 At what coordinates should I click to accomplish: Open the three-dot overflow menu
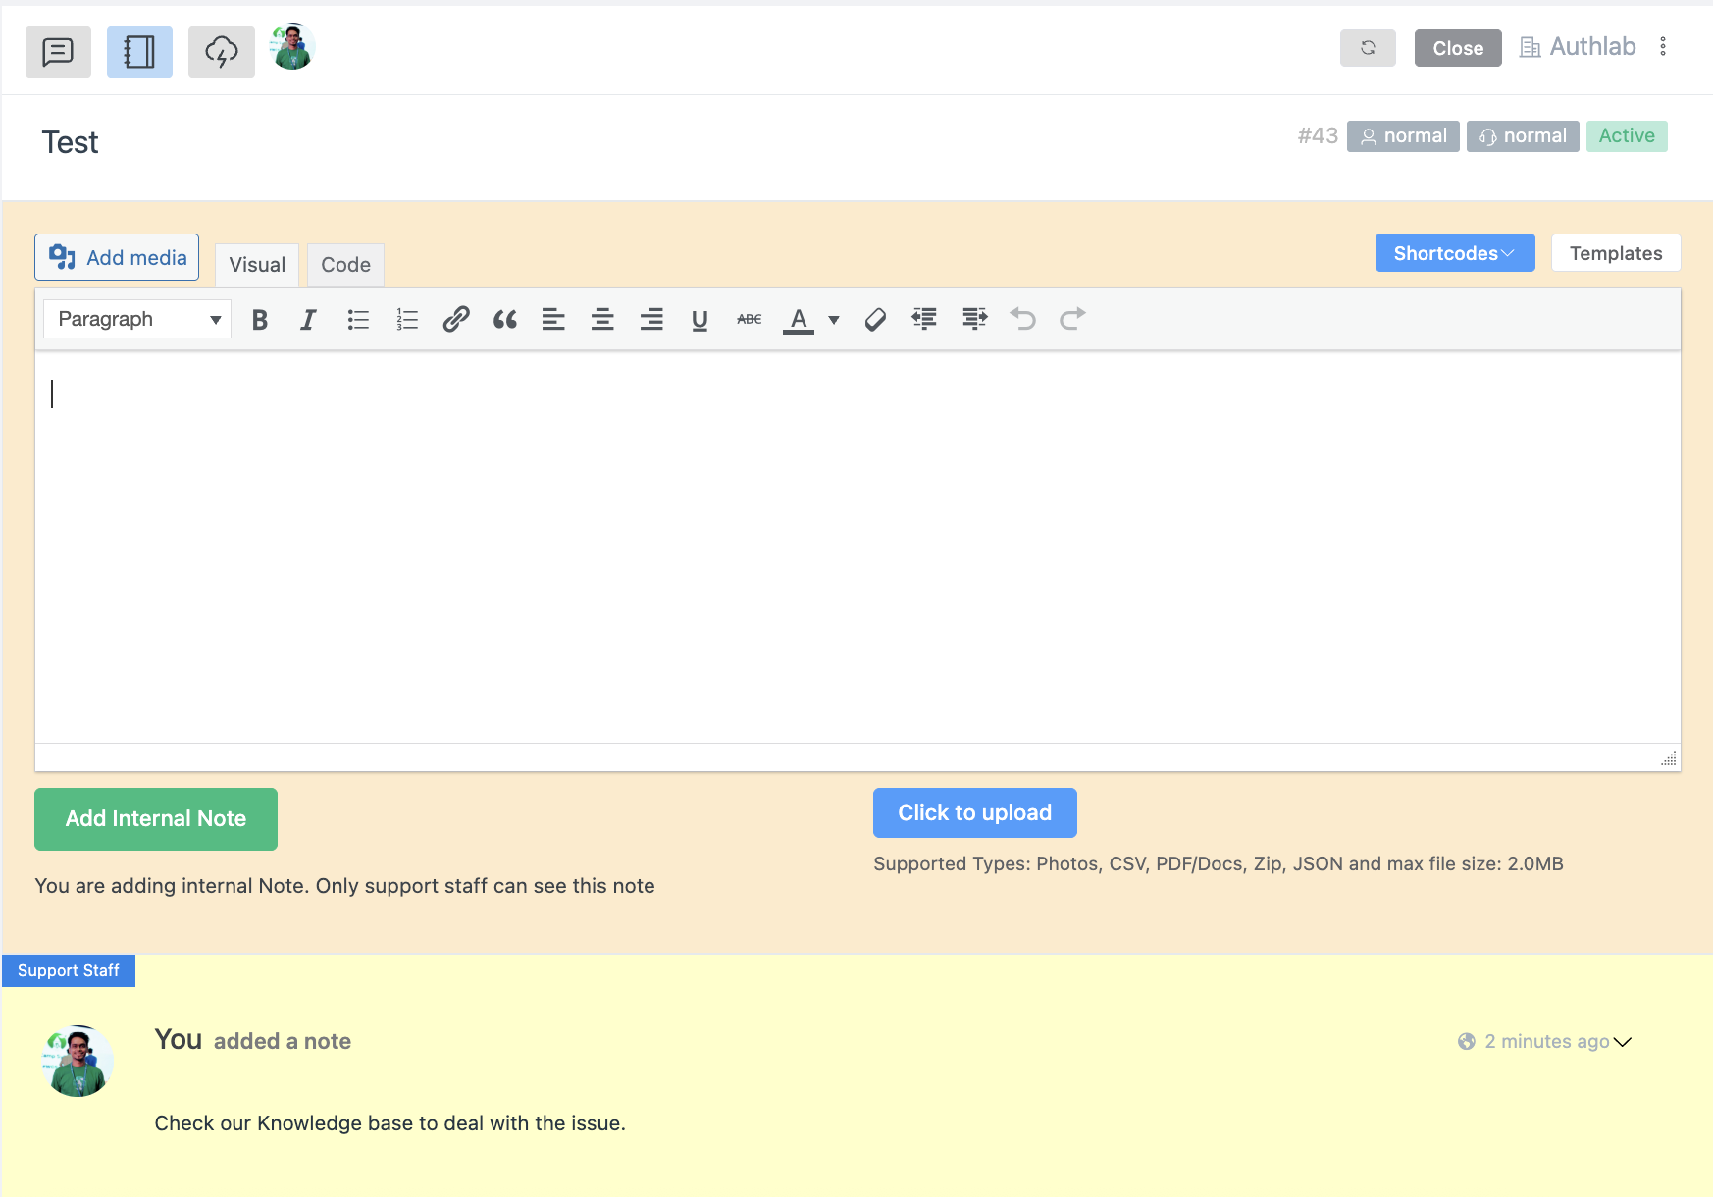(1663, 46)
